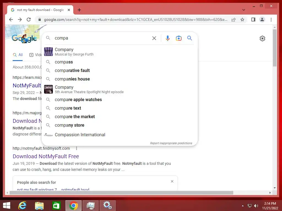Launch Internet Explorer from taskbar
This screenshot has height=211, width=282.
[22, 206]
